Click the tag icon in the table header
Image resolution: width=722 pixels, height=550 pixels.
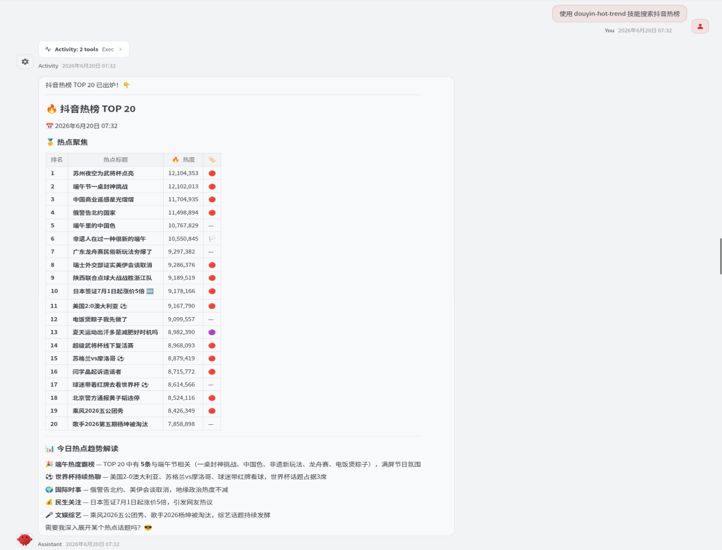[x=212, y=160]
